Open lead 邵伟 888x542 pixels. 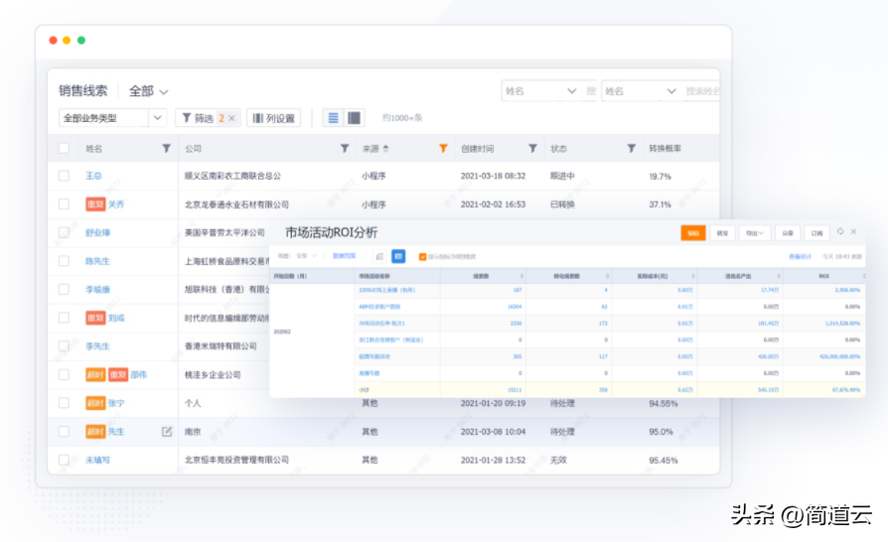coord(139,374)
